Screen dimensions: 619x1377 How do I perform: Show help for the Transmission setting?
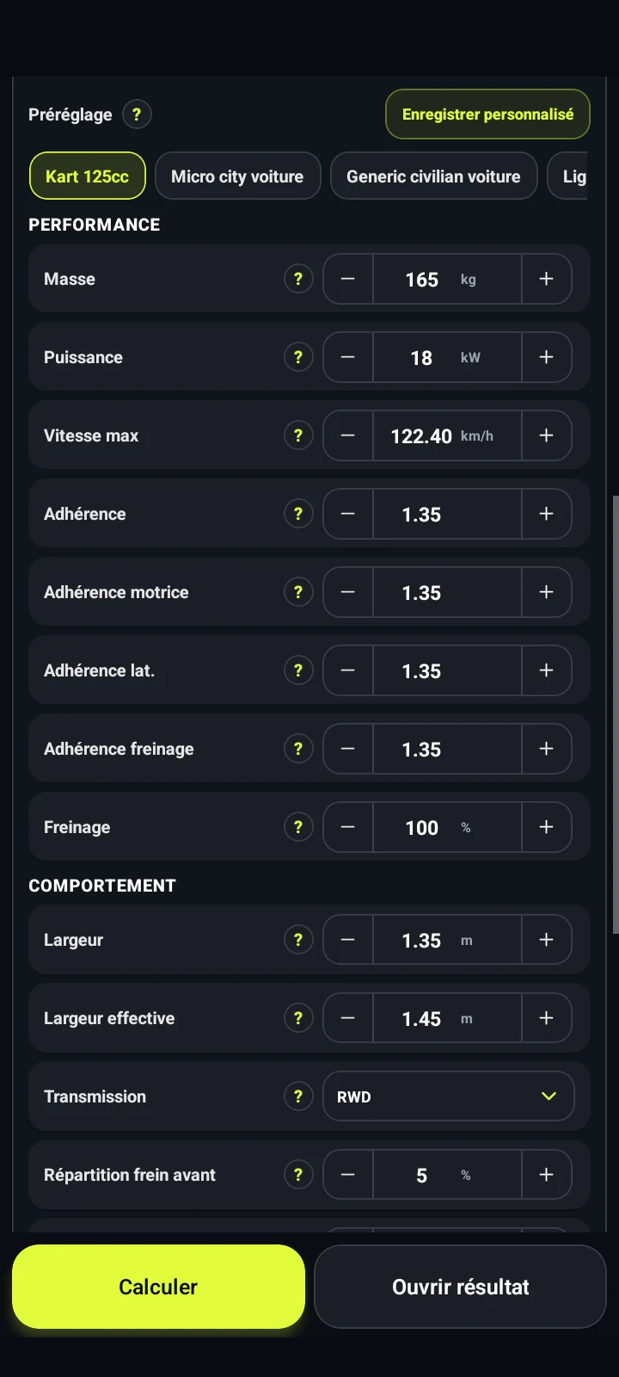point(298,1096)
